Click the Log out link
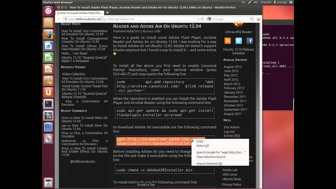336x189 pixels. (229, 132)
